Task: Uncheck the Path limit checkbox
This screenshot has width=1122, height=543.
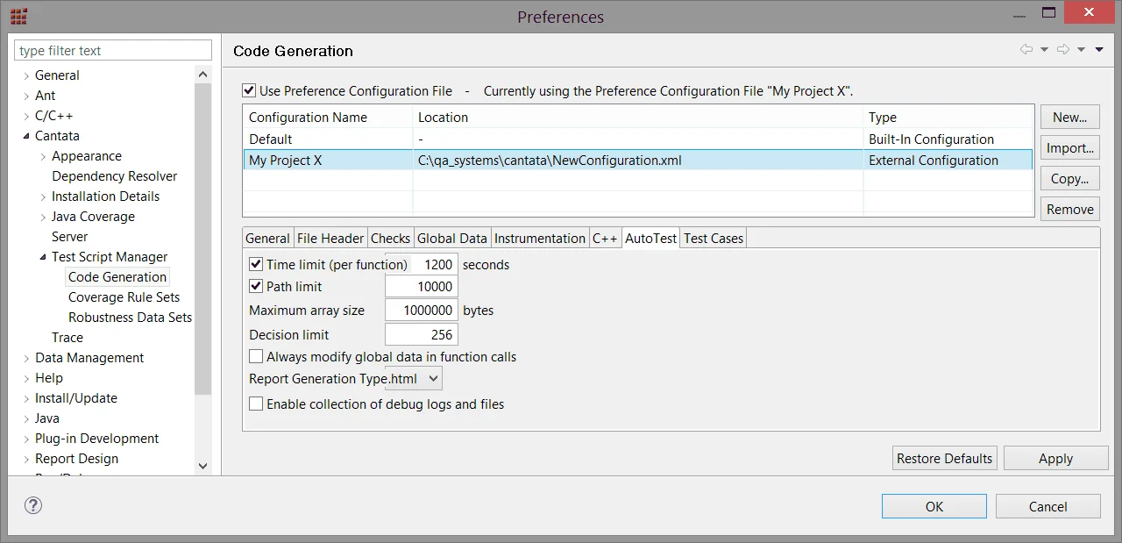Action: pos(256,286)
